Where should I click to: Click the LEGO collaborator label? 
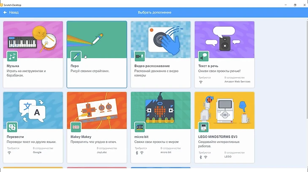point(228,156)
